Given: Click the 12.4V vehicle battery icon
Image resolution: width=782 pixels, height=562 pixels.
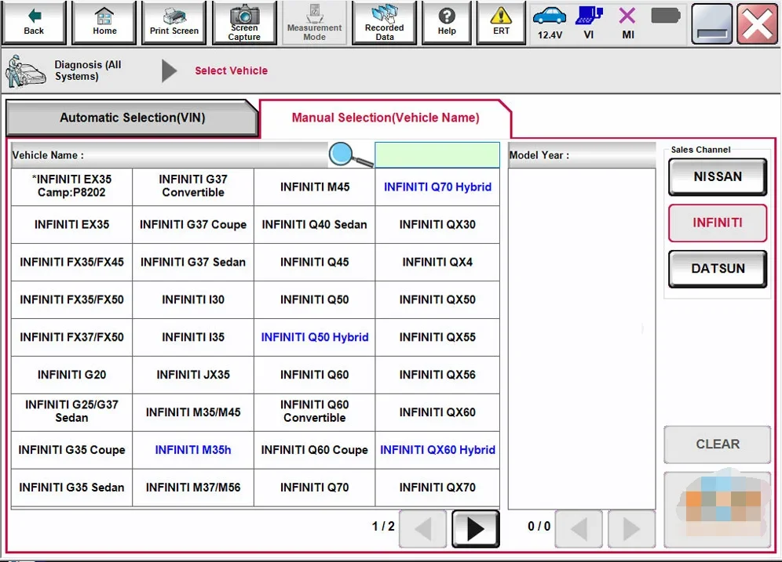Looking at the screenshot, I should [x=550, y=23].
